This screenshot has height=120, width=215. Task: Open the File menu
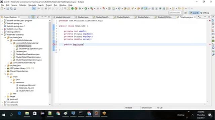click(2, 5)
